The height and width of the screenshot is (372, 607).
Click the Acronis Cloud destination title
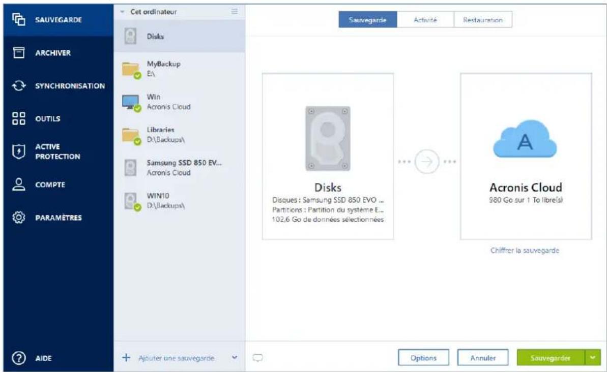coord(526,188)
